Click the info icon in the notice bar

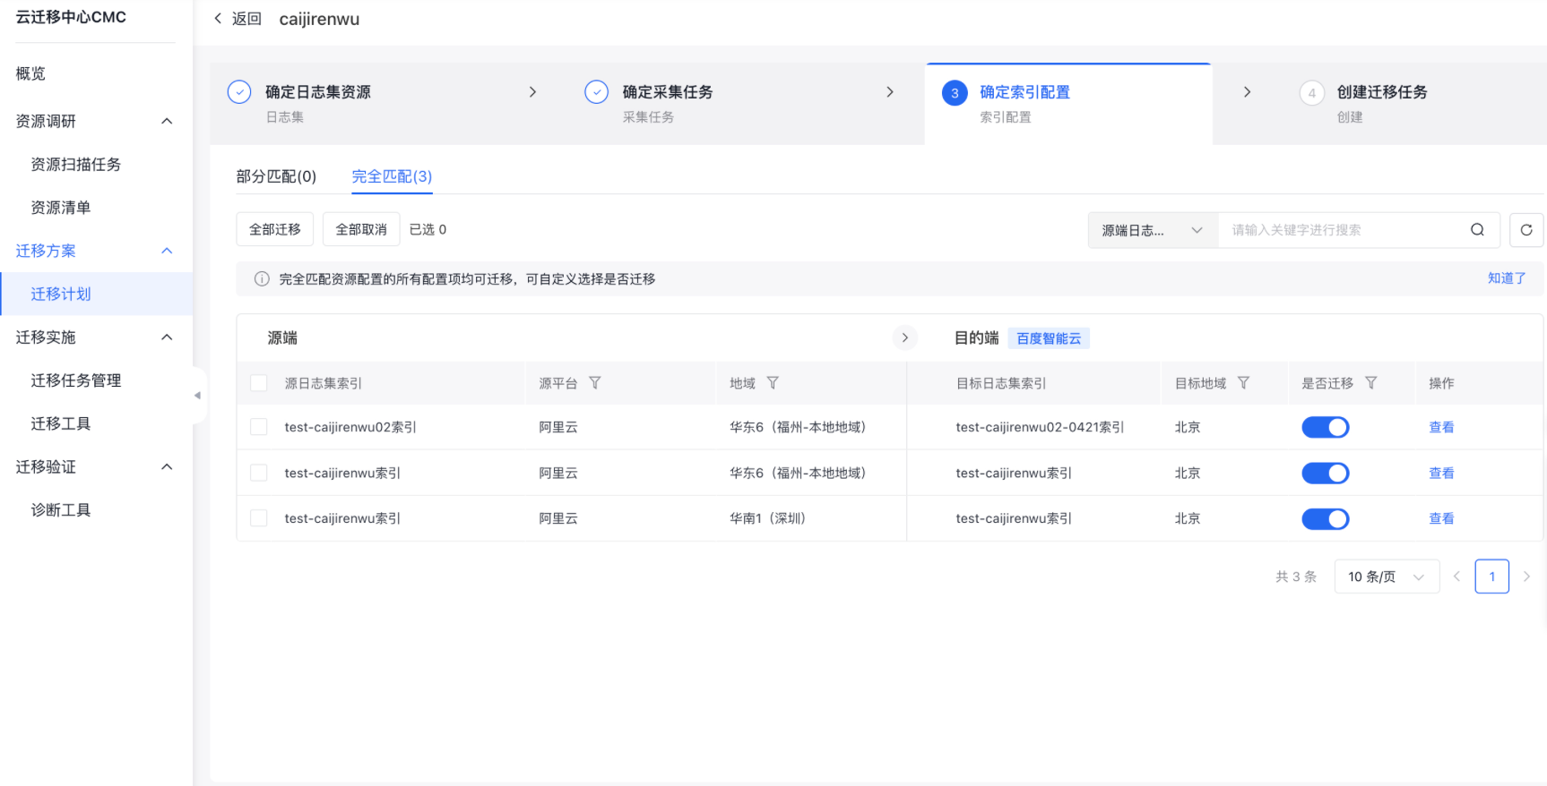(262, 279)
